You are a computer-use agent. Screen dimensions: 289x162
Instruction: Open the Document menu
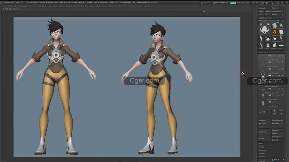pyautogui.click(x=23, y=6)
